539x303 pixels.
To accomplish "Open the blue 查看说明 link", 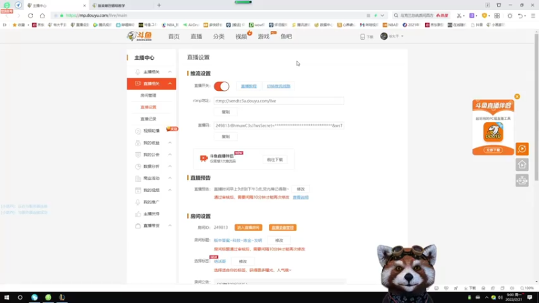I will 300,197.
